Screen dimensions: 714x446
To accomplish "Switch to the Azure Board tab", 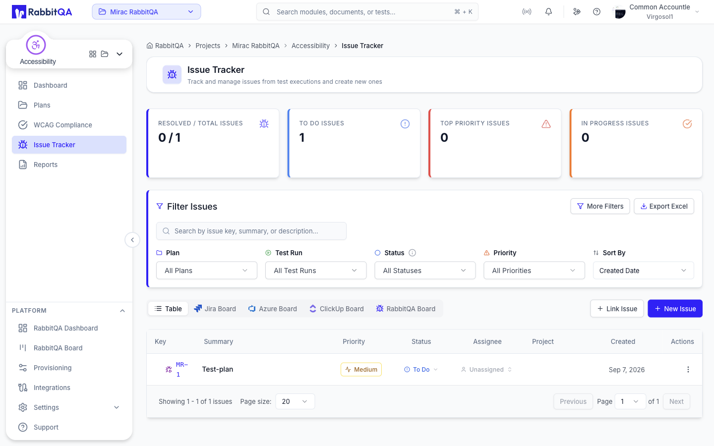I will coord(273,309).
